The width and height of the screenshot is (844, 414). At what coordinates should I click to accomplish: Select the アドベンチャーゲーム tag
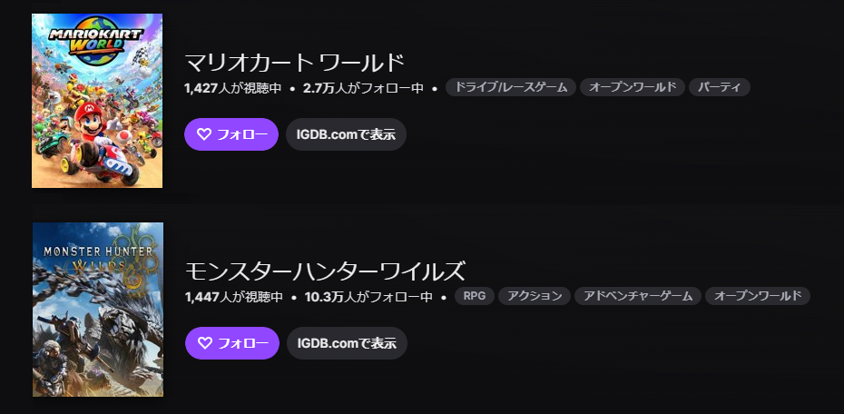638,296
